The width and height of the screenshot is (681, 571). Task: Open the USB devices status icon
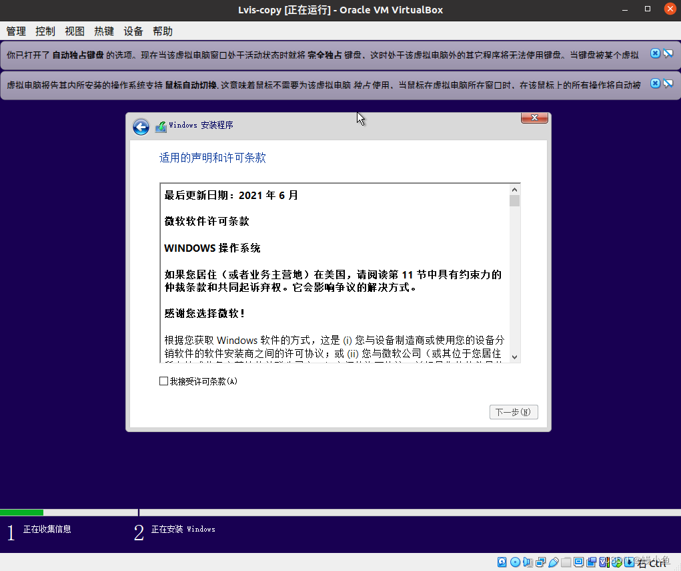pos(554,562)
